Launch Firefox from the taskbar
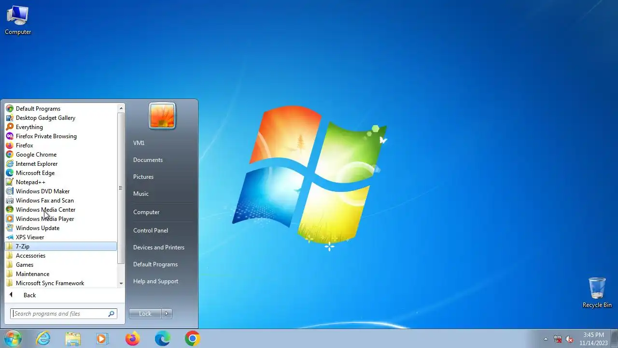The image size is (618, 348). pos(132,339)
